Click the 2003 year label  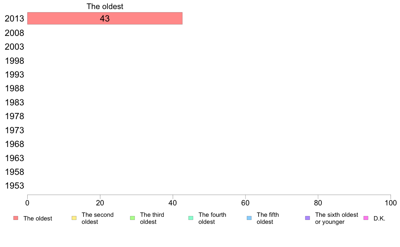point(14,47)
